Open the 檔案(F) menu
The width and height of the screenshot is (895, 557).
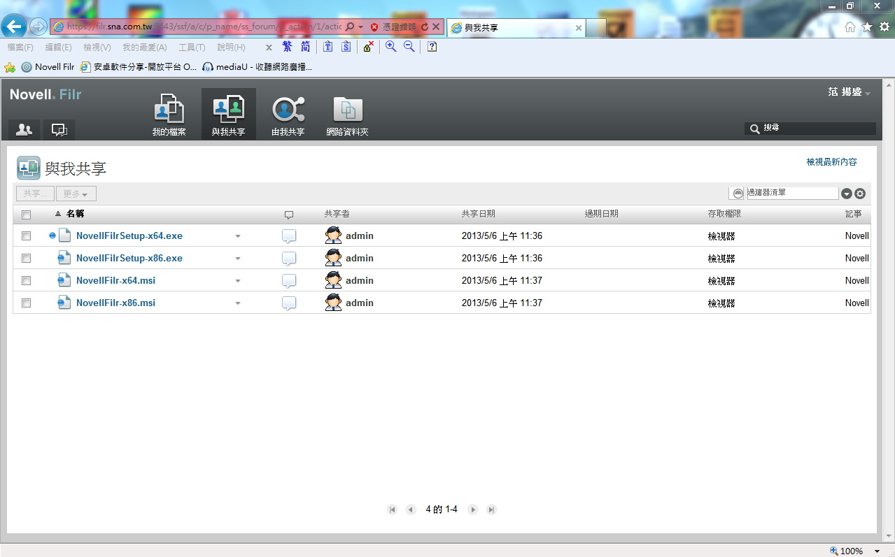click(20, 48)
